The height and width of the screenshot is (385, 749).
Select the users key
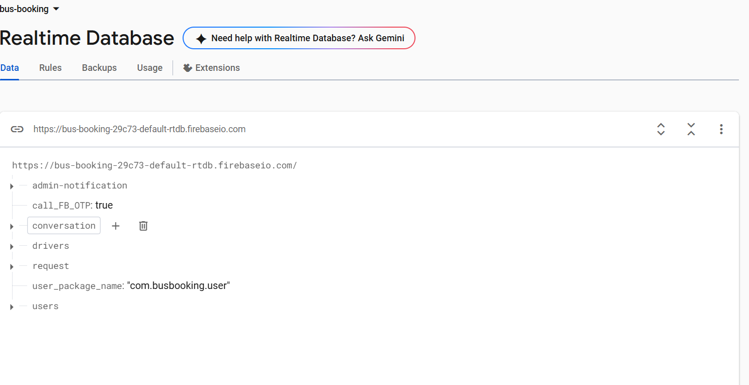[x=45, y=306]
